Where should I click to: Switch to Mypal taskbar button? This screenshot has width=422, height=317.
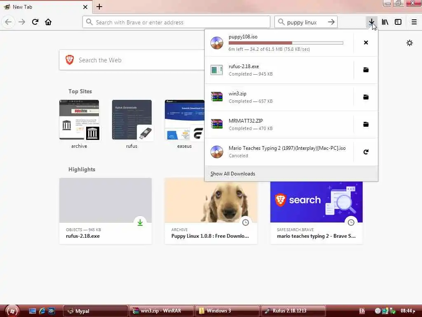tap(96, 311)
